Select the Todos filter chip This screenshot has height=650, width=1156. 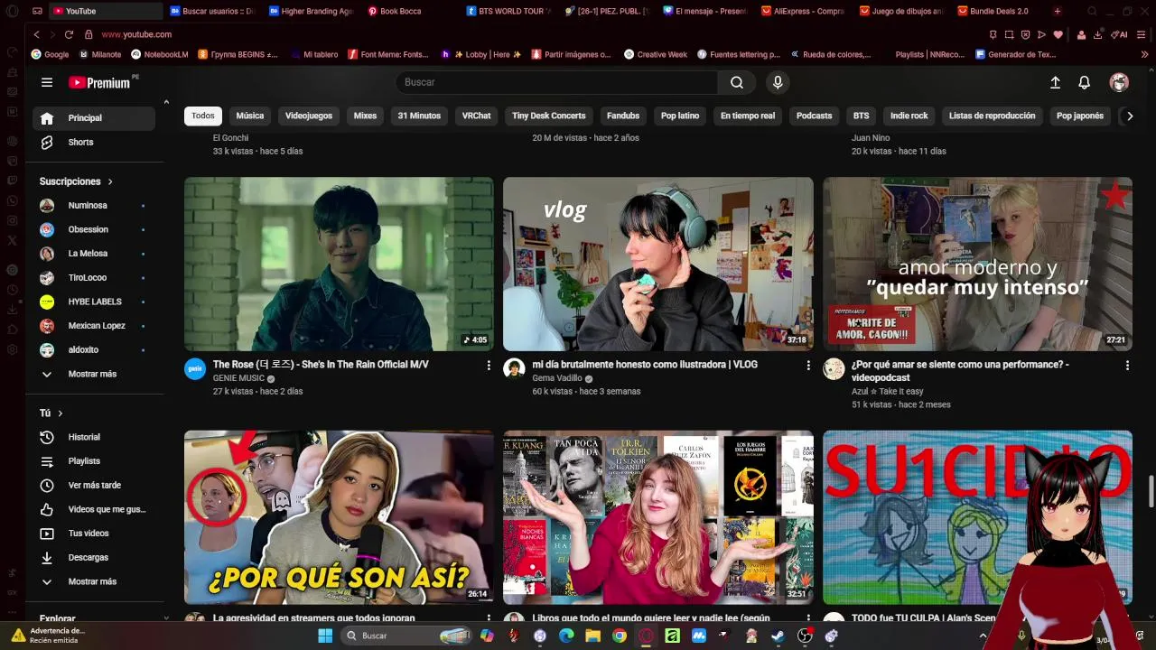point(203,116)
